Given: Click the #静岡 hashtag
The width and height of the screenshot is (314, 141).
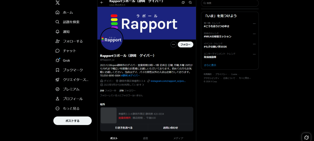Looking at the screenshot, I should (x=124, y=75).
